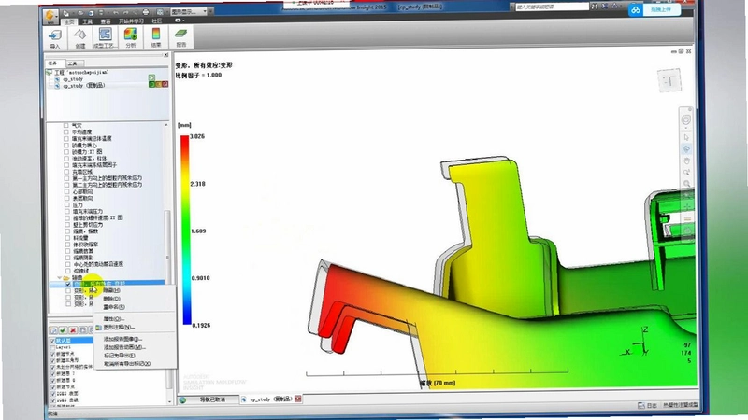Click the keyword search input field
748x420 pixels.
(552, 7)
